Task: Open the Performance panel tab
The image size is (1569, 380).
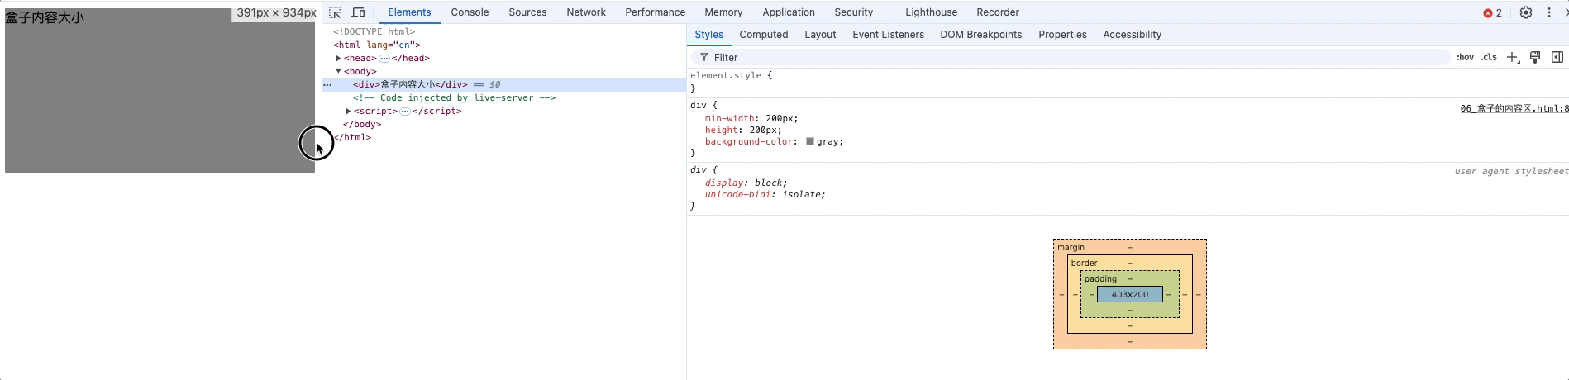Action: pyautogui.click(x=655, y=12)
